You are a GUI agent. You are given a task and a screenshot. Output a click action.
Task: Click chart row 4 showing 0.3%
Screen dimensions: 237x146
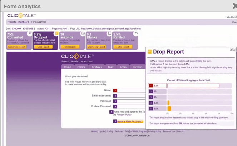pos(190,103)
